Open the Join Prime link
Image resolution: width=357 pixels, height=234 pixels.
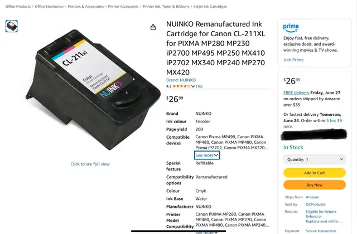(x=293, y=60)
